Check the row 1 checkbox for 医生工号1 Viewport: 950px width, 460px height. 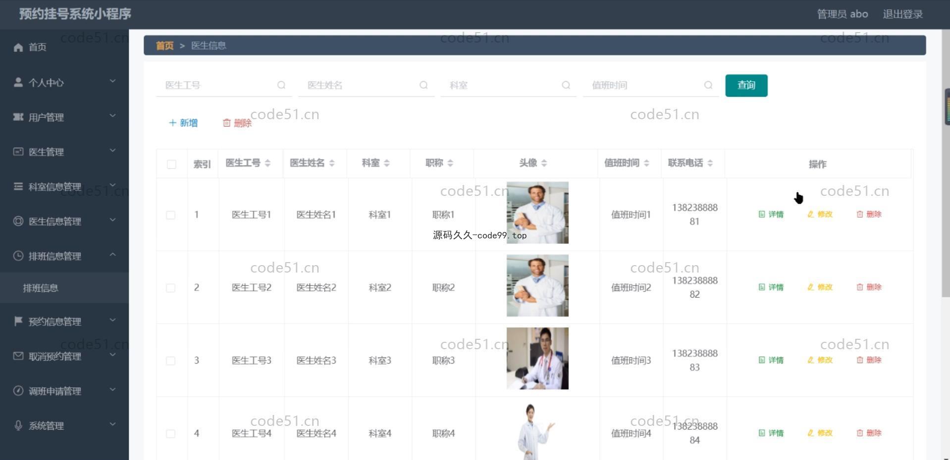[170, 215]
